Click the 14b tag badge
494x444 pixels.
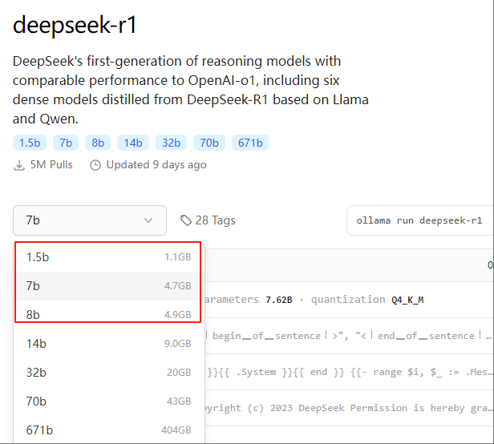[x=132, y=143]
